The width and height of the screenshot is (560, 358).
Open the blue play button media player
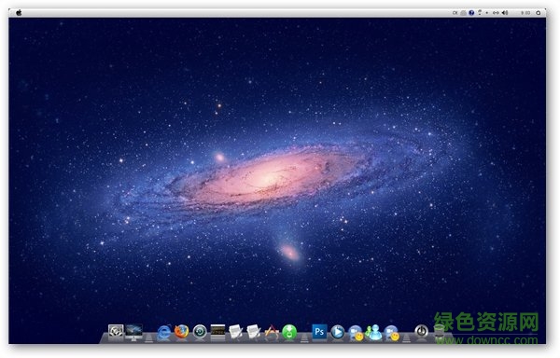[338, 332]
